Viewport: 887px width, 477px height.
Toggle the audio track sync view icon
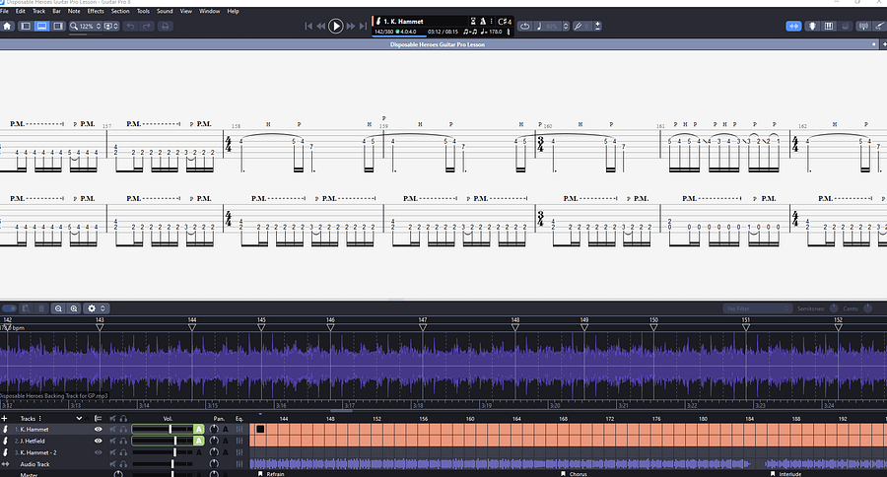(793, 26)
